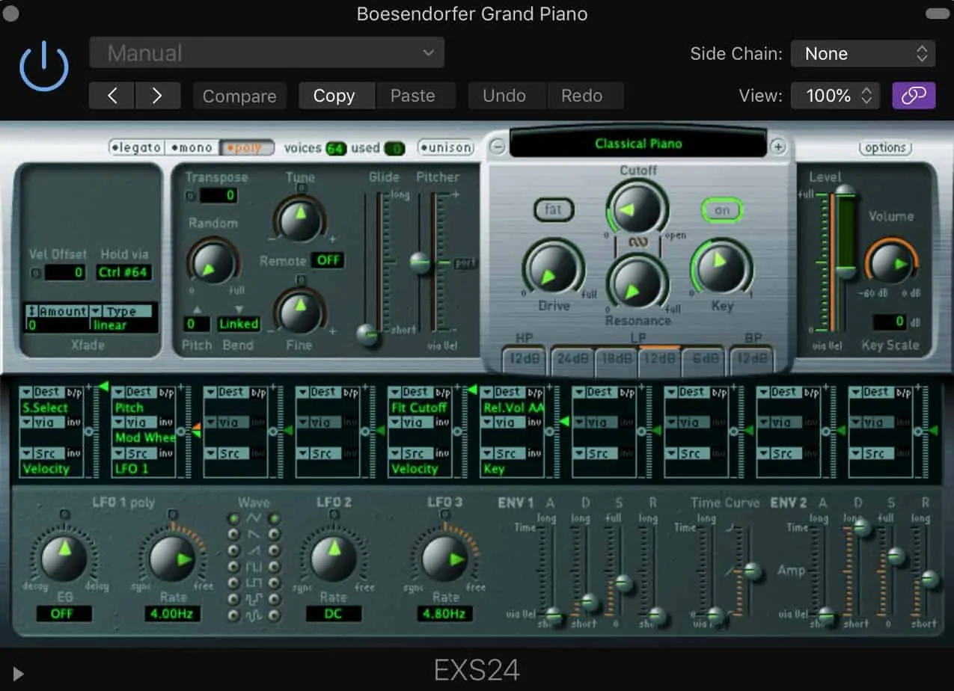The image size is (954, 691).
Task: Enable mono mode
Action: [191, 147]
